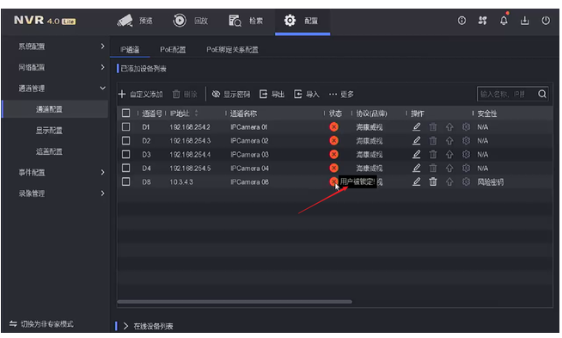The image size is (562, 338).
Task: Open the playback tab in top navigation
Action: (x=190, y=21)
